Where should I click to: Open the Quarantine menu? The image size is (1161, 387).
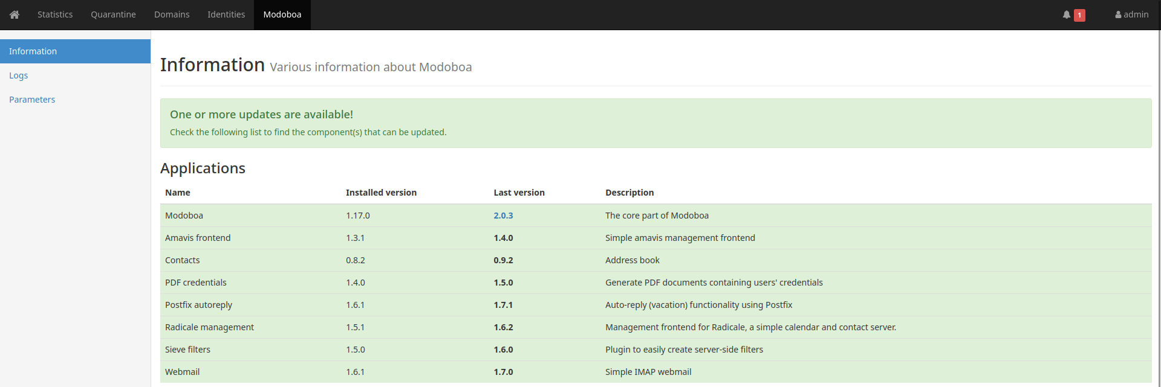(x=113, y=14)
